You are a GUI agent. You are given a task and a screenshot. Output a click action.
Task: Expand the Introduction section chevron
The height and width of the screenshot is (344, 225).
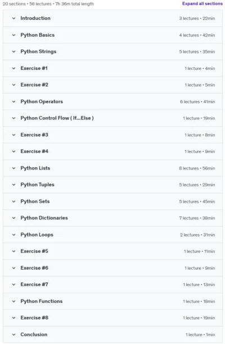click(x=13, y=18)
